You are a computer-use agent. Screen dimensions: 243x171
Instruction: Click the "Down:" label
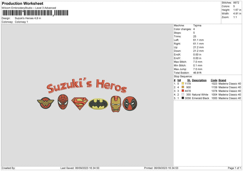(177, 51)
